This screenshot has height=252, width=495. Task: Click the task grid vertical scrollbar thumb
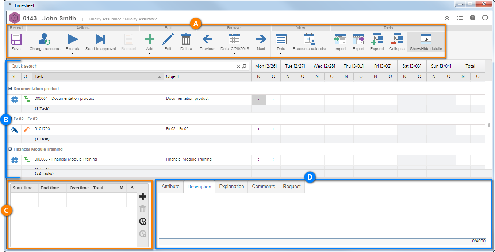pyautogui.click(x=489, y=125)
